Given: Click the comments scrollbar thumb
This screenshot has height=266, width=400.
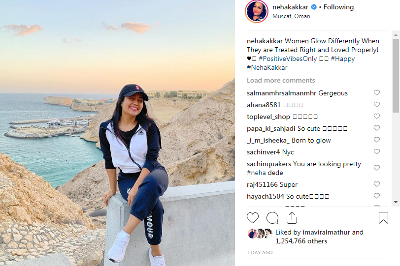Looking at the screenshot, I should pyautogui.click(x=396, y=76).
